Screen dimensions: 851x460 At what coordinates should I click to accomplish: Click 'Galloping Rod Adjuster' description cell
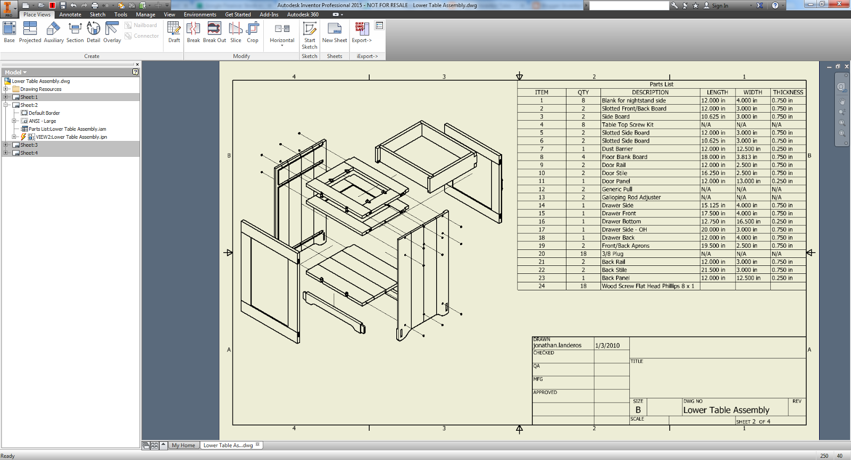(x=650, y=197)
